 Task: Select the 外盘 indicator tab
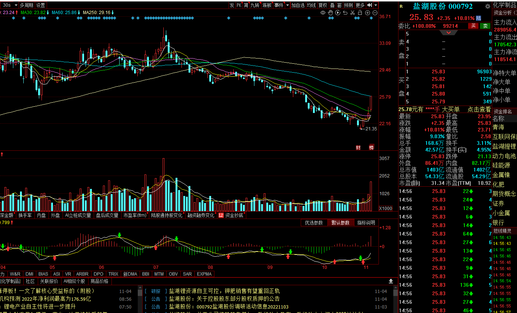[x=56, y=215]
